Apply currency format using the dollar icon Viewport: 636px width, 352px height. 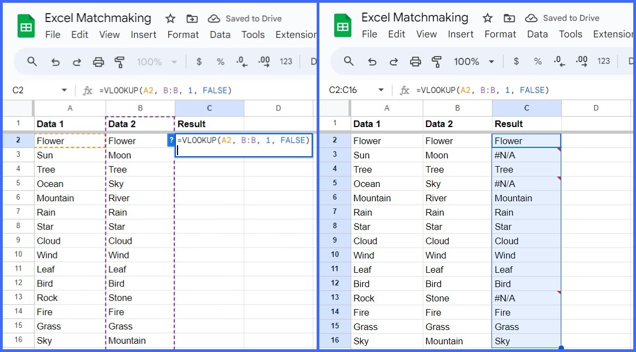pyautogui.click(x=199, y=62)
